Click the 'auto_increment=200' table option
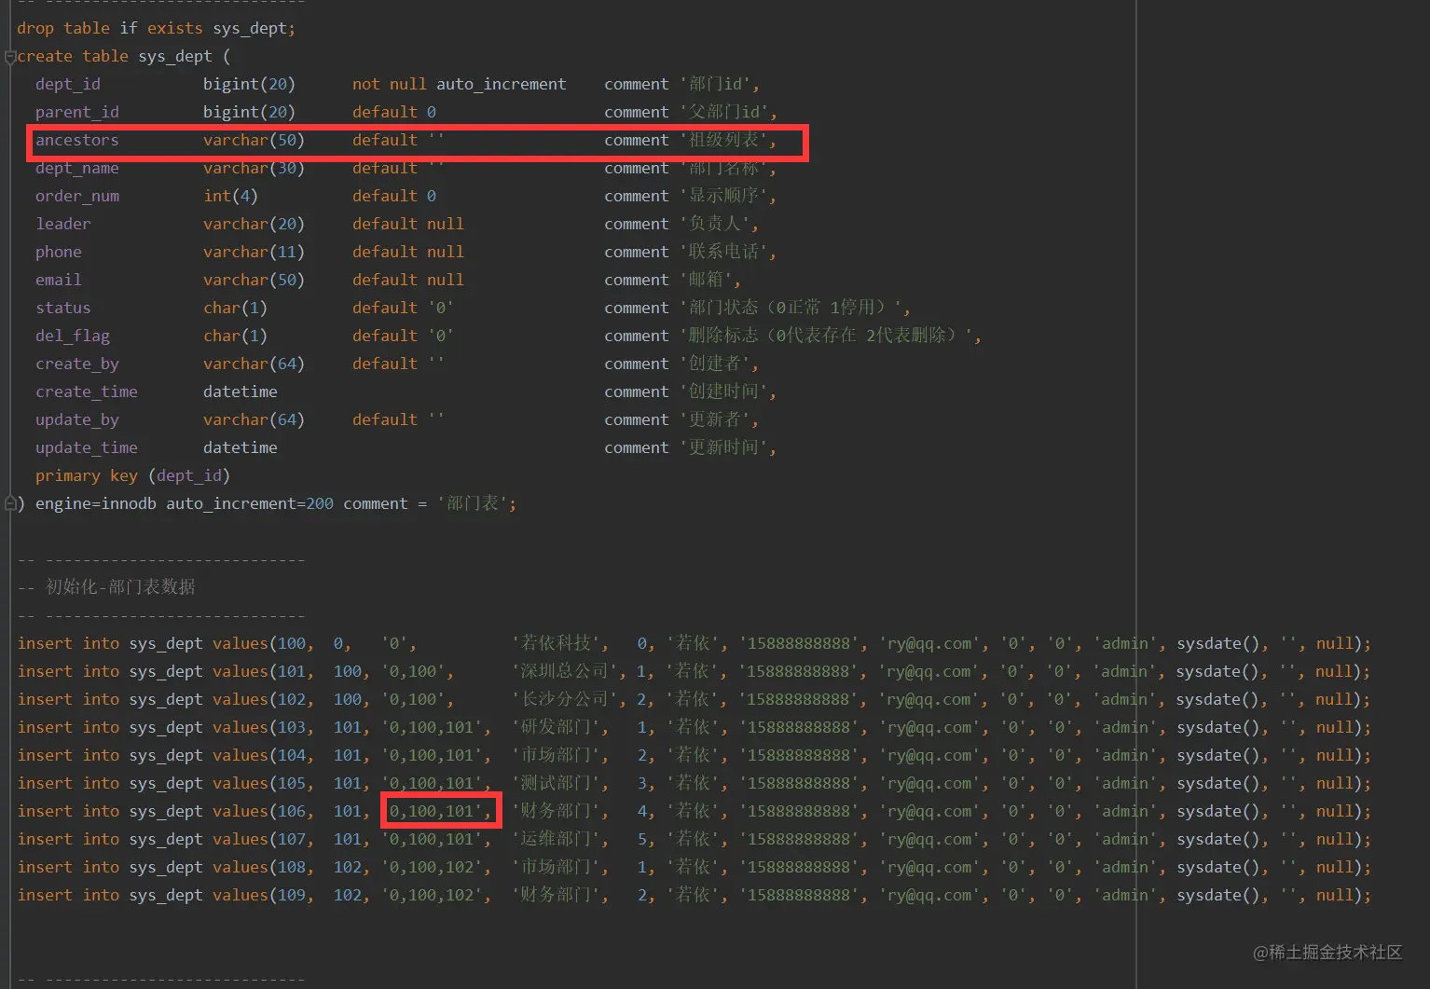 click(250, 503)
